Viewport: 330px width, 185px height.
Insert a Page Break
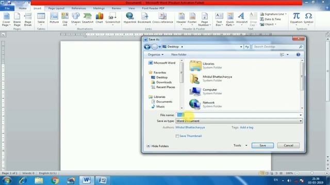28,20
